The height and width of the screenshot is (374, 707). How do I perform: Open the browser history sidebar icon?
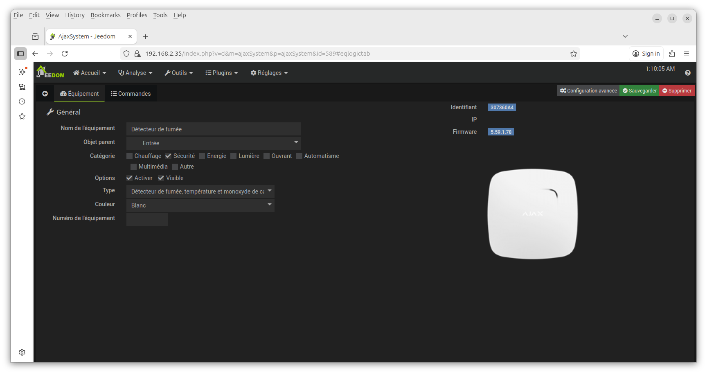[x=22, y=101]
